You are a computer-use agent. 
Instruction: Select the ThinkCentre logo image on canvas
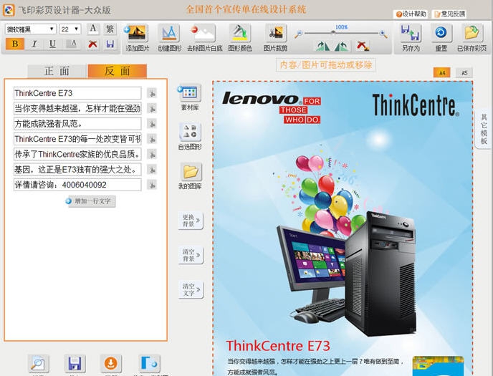[416, 105]
